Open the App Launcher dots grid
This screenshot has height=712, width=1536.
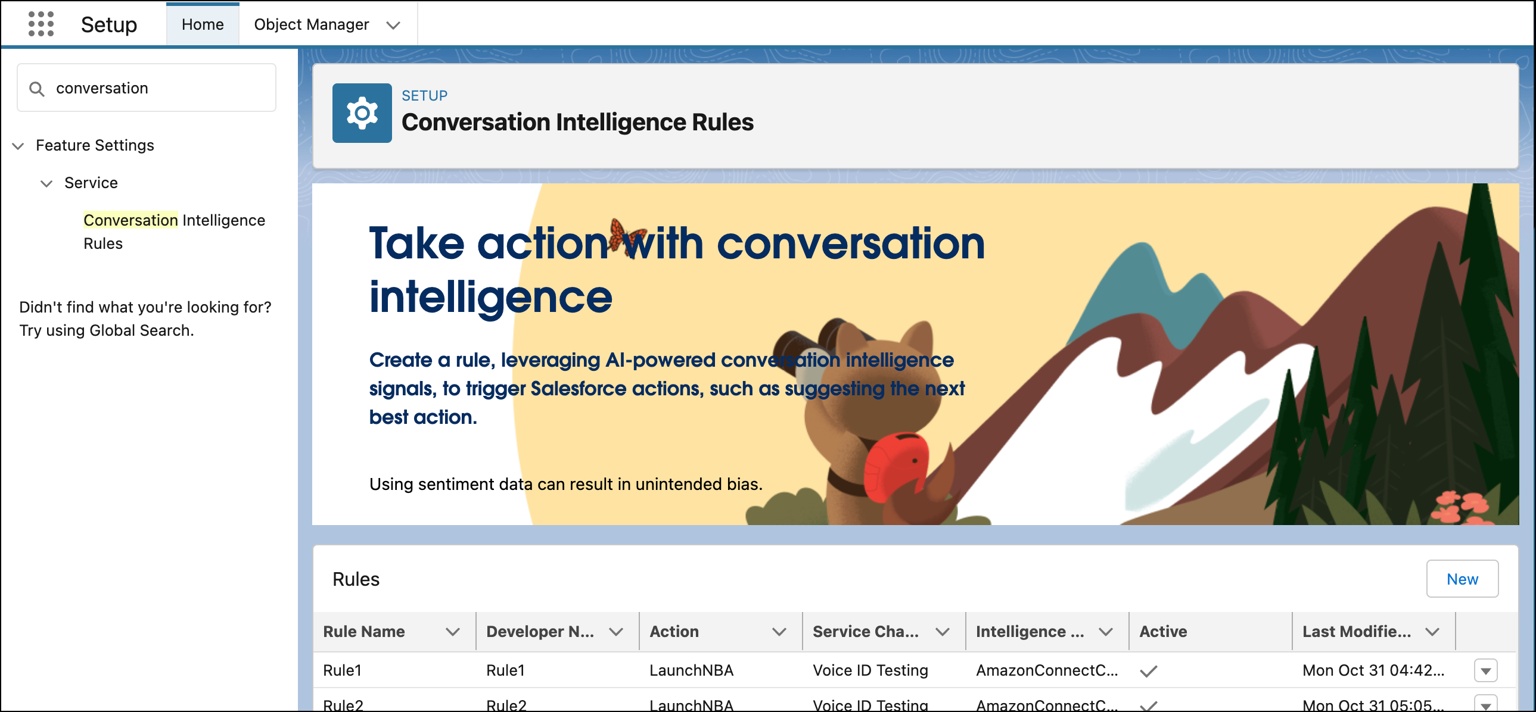(x=41, y=24)
